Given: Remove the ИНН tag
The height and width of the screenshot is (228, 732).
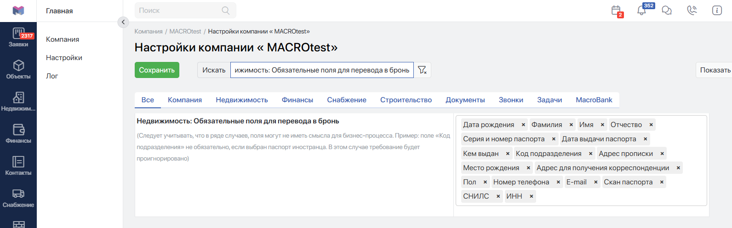Looking at the screenshot, I should pyautogui.click(x=531, y=196).
